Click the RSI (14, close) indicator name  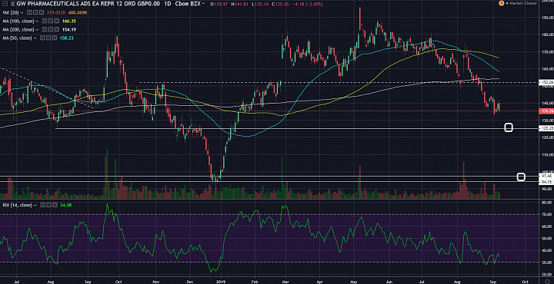pyautogui.click(x=17, y=205)
